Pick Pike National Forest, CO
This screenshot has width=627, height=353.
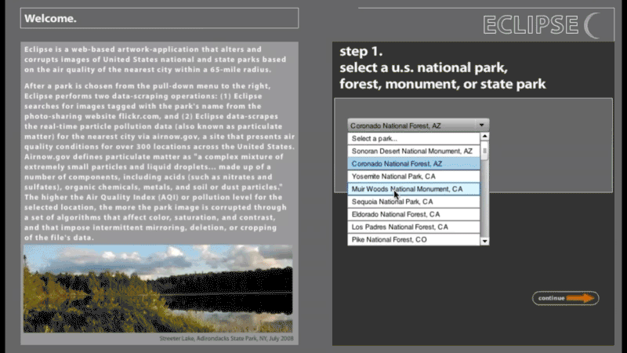click(x=414, y=239)
